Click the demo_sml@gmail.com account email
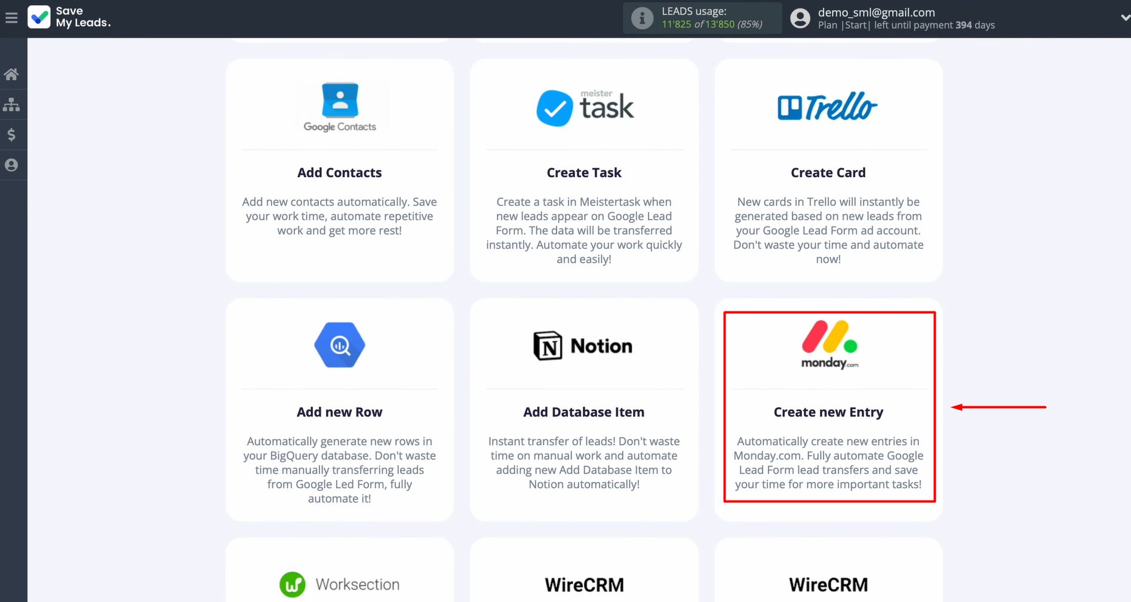Screen dimensions: 1131x602 click(876, 13)
